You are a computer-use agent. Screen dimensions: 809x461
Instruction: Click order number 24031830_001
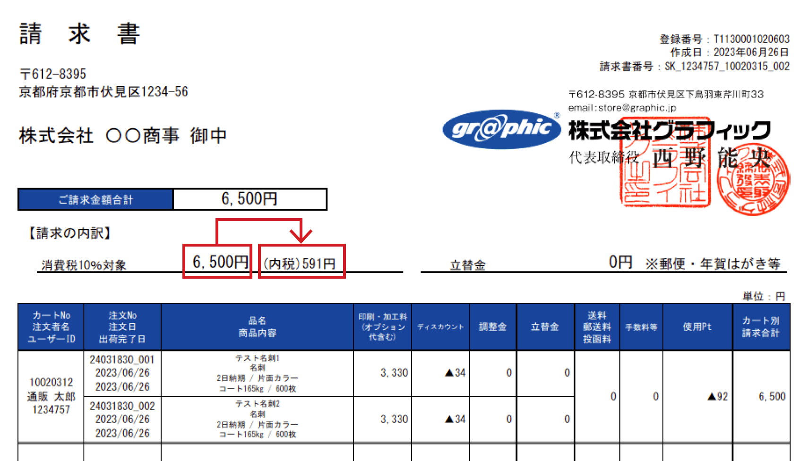(x=122, y=359)
